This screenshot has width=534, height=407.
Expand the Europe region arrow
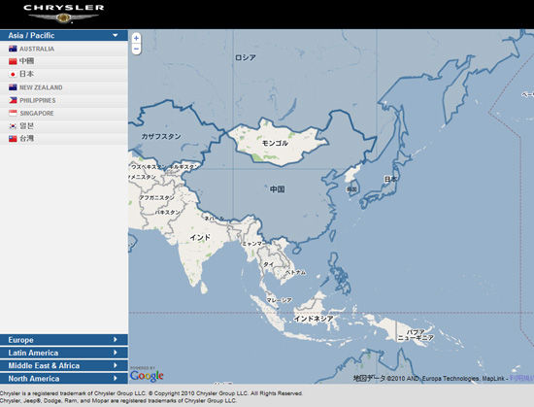(116, 340)
